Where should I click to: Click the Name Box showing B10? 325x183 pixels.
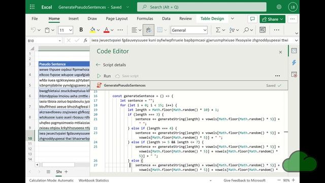click(x=43, y=41)
